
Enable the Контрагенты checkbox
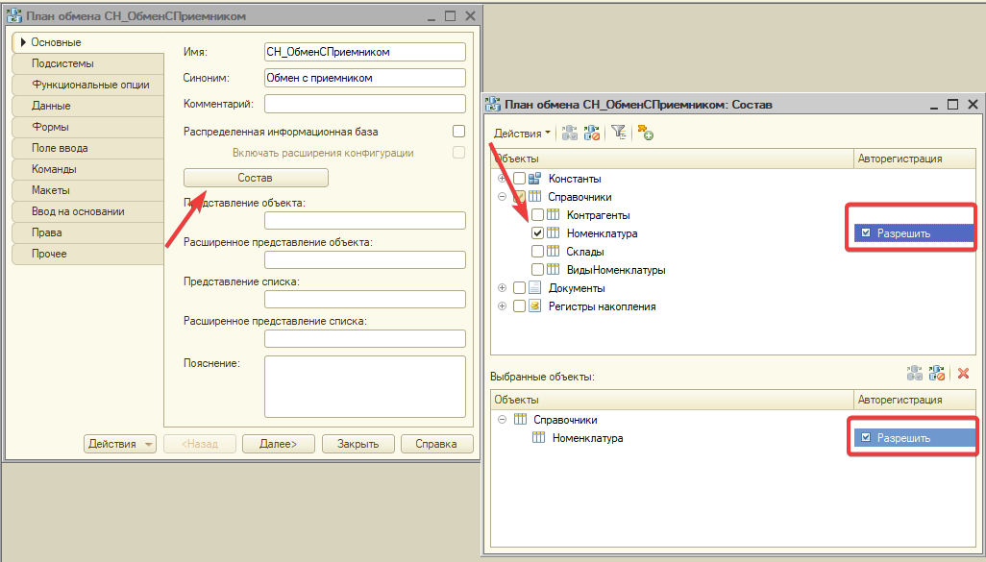538,215
